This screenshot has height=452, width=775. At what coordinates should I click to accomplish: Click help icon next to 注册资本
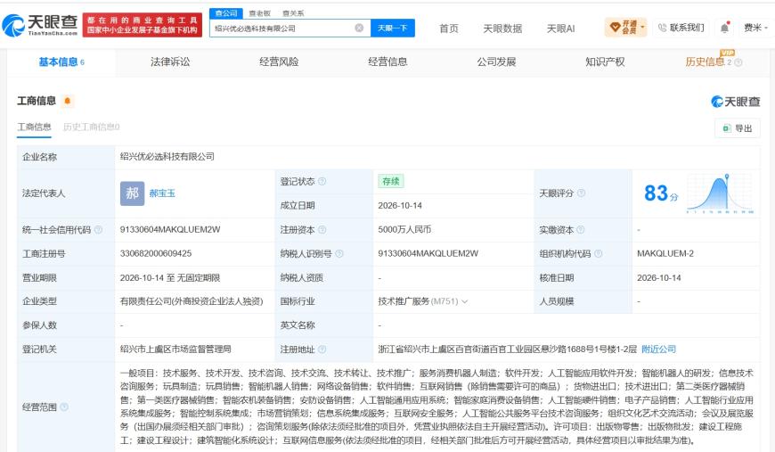pos(322,229)
